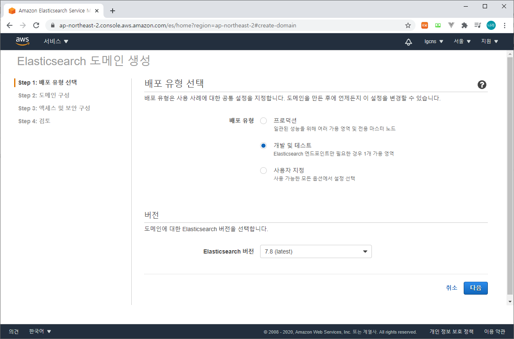The image size is (514, 339).
Task: Select the 프로덕션 deployment type
Action: coord(263,121)
